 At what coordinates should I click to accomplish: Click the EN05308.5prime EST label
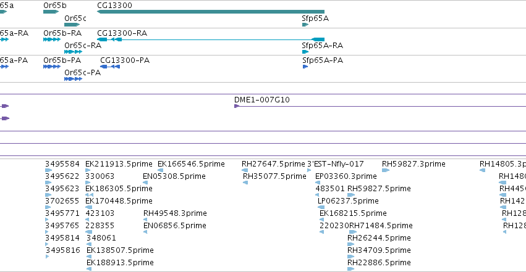pos(174,176)
